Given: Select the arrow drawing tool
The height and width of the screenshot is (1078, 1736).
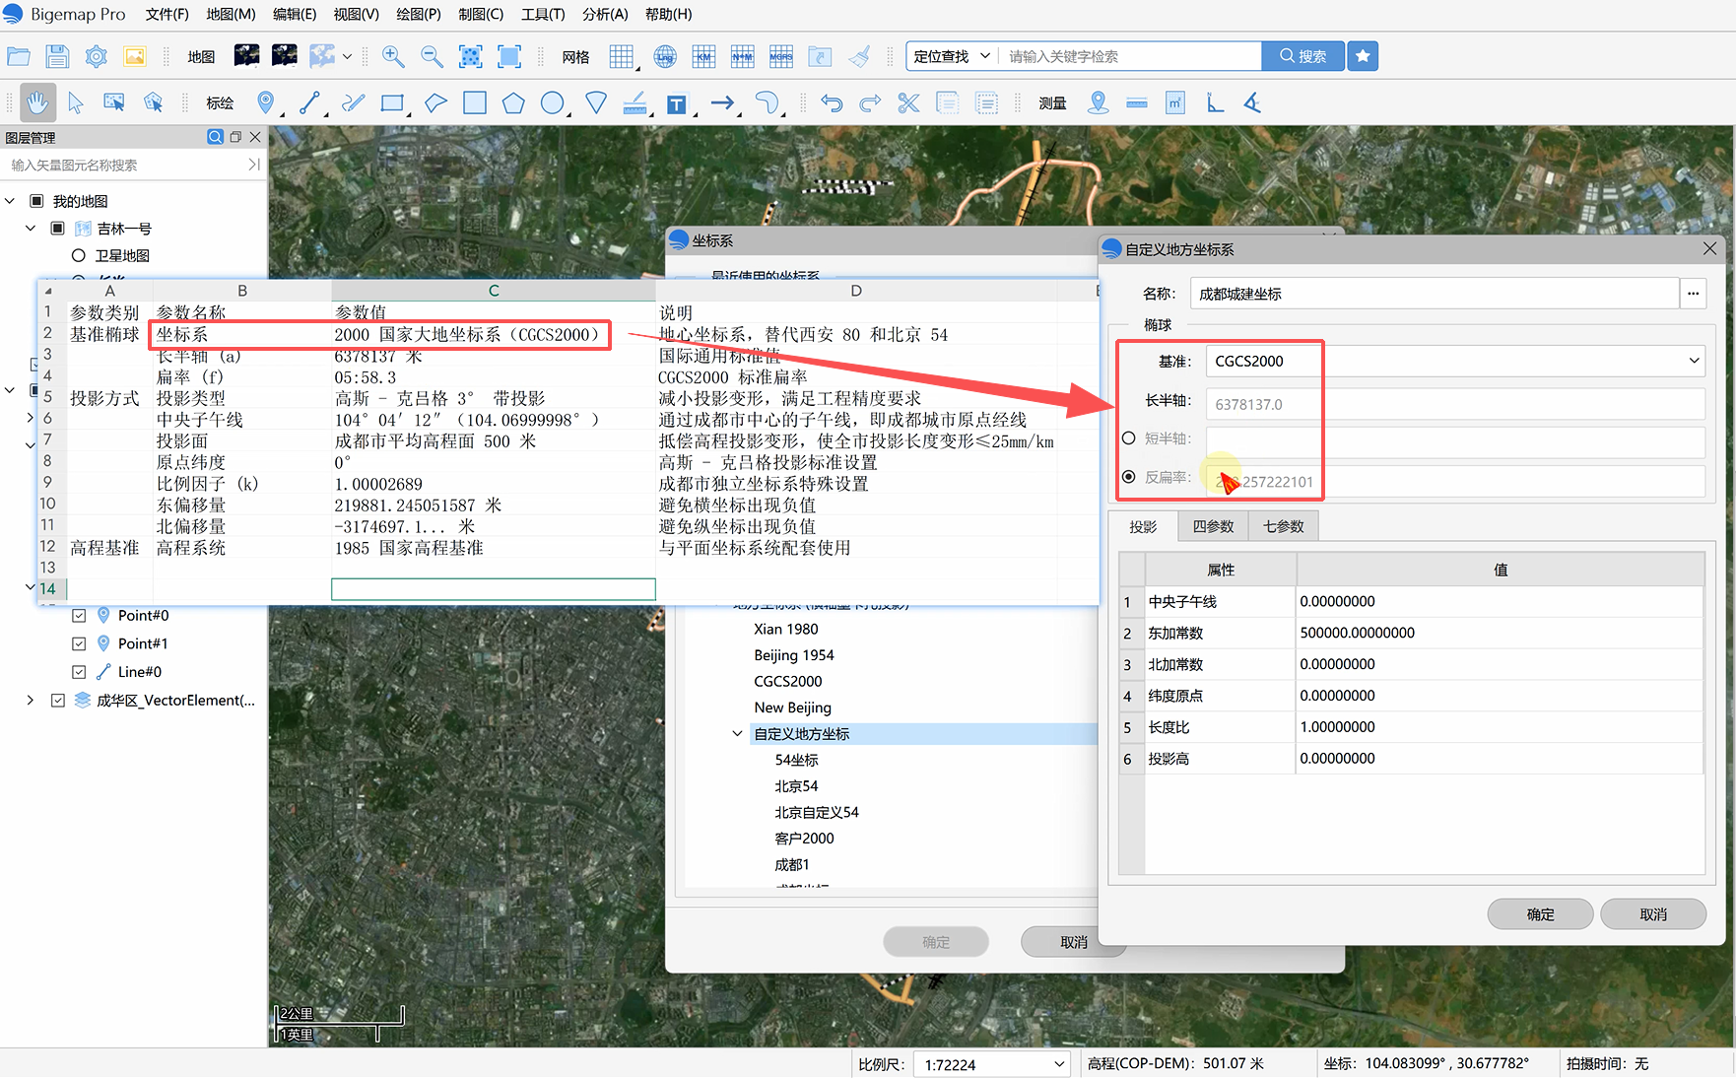Looking at the screenshot, I should click(x=723, y=102).
